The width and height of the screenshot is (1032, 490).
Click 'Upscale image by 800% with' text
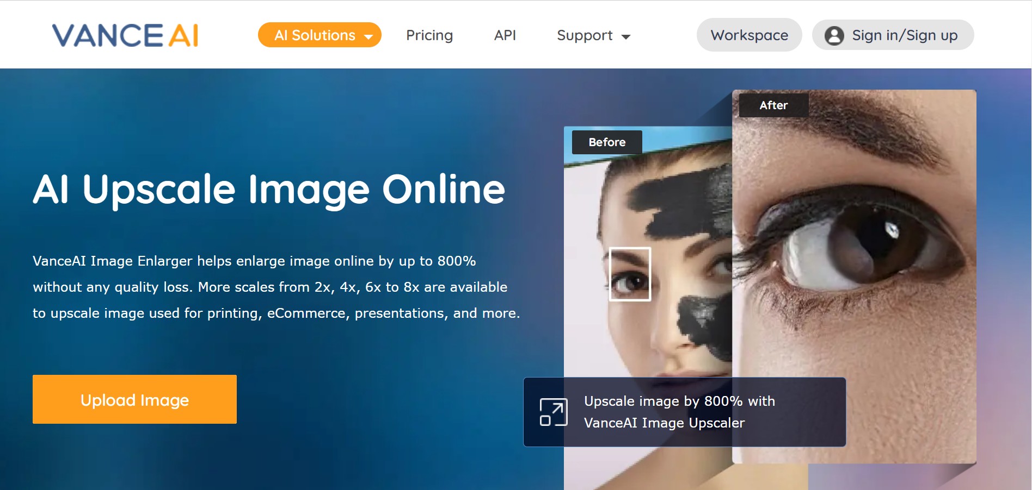(x=679, y=401)
